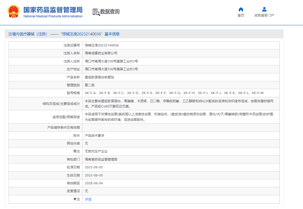Click the pin icon beside 注
This screenshot has width=303, height=209.
(75, 199)
